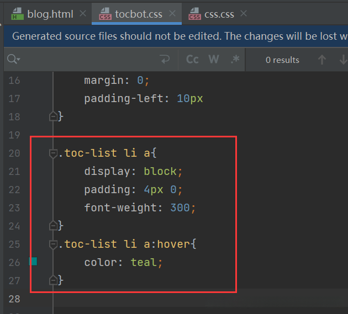Toggle Words (W) search option

pyautogui.click(x=214, y=60)
